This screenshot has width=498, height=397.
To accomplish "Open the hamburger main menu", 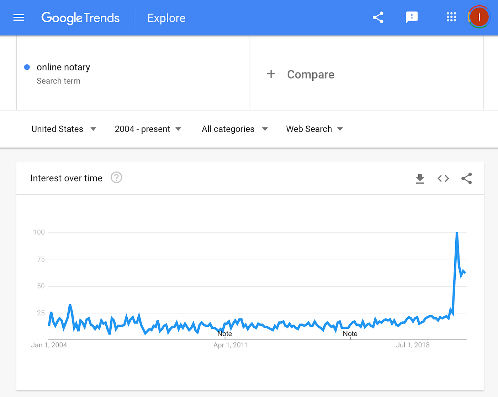I will [18, 17].
